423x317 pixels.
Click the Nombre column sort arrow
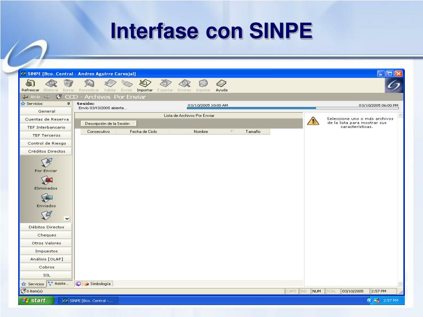click(x=232, y=131)
